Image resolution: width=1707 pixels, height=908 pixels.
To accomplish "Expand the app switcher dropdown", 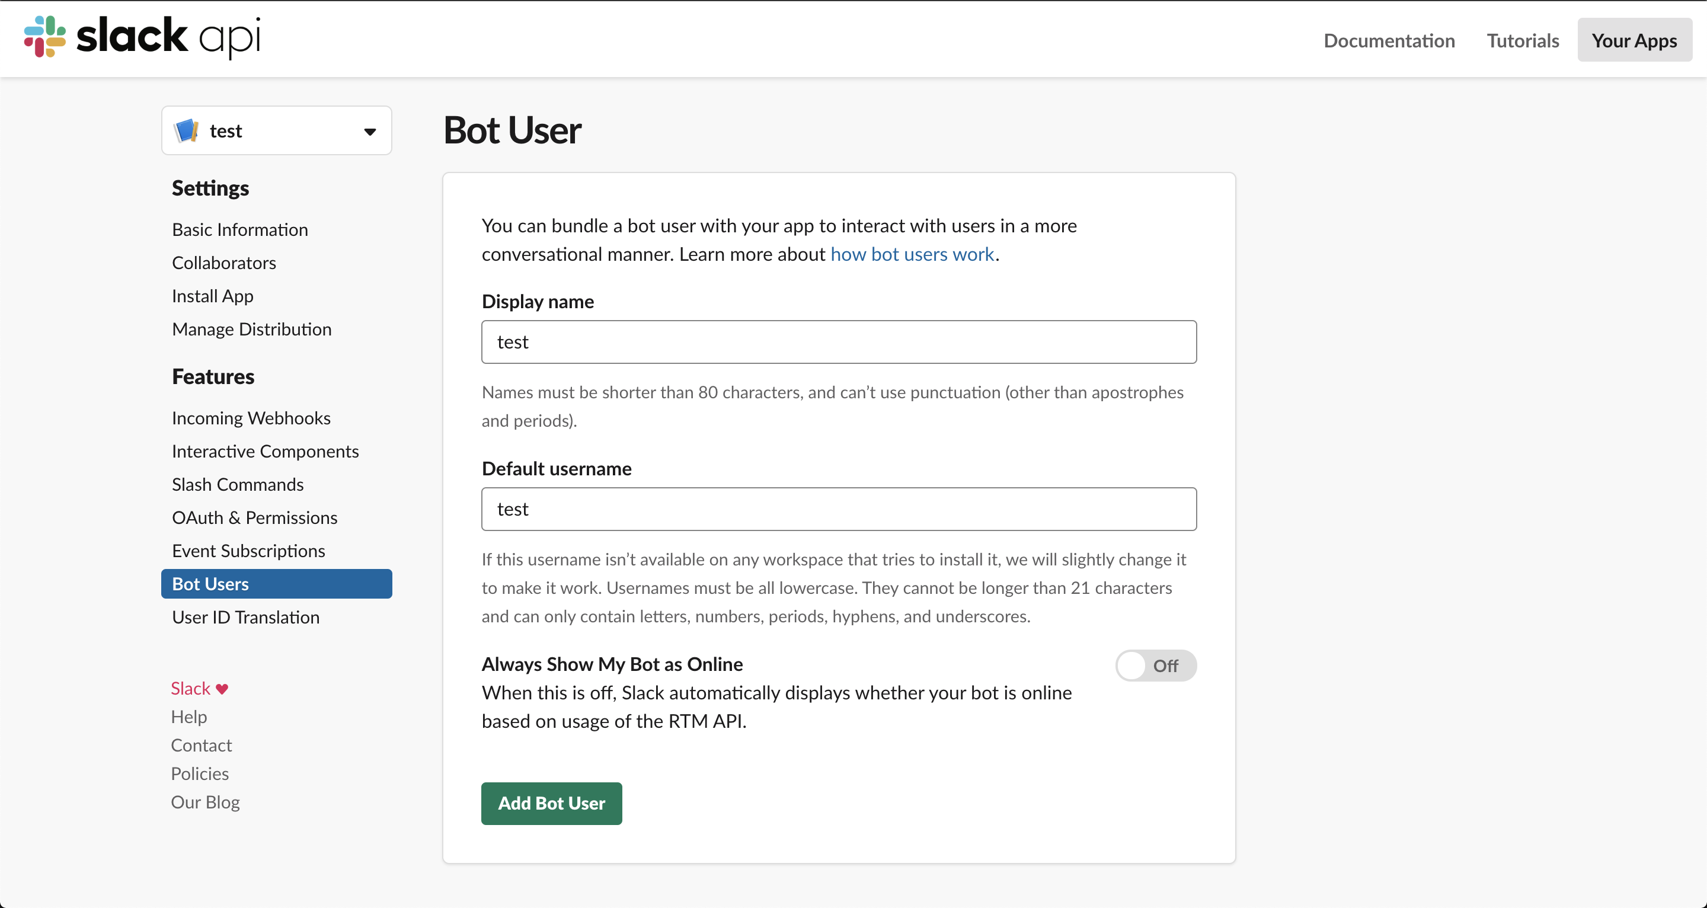I will 369,130.
